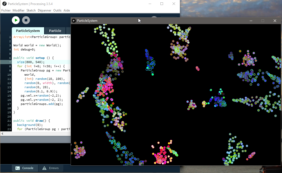Click the Processing logo in title bar
Viewport: 282px width, 173px height.
click(4, 4)
